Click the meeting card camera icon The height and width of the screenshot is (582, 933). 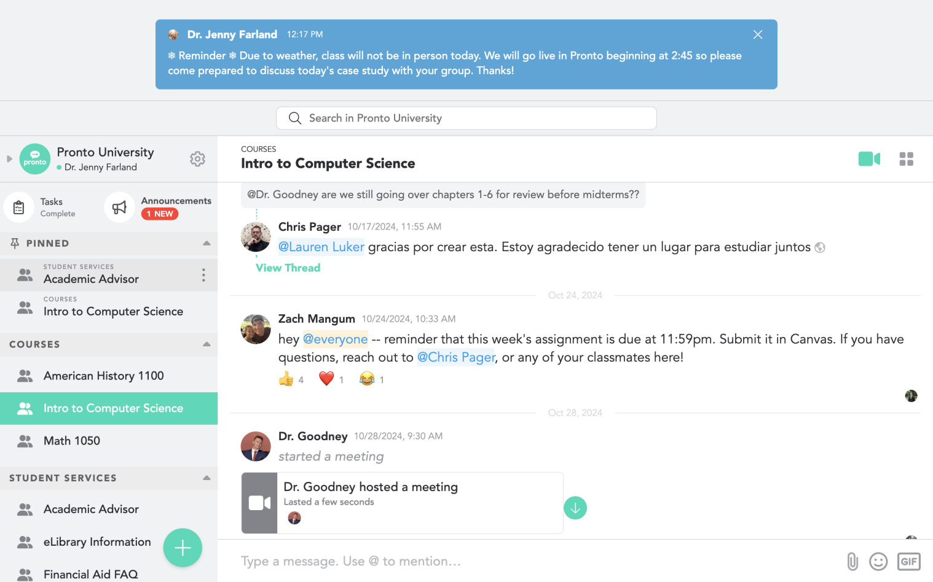point(259,503)
